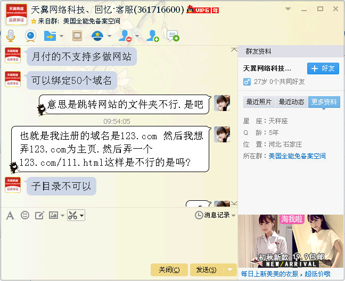Click the message input text area

pyautogui.click(x=119, y=242)
